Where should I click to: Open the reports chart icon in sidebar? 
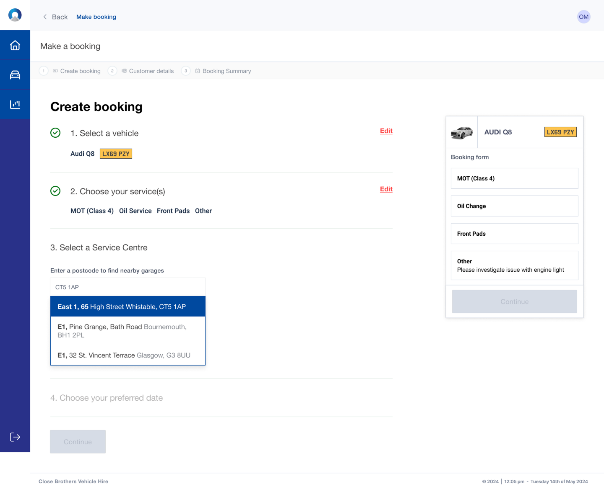(15, 104)
